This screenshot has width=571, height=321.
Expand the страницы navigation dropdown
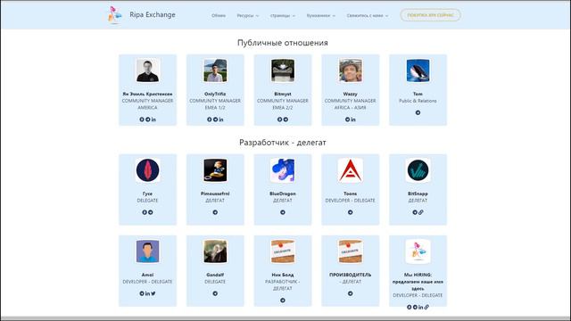[283, 16]
